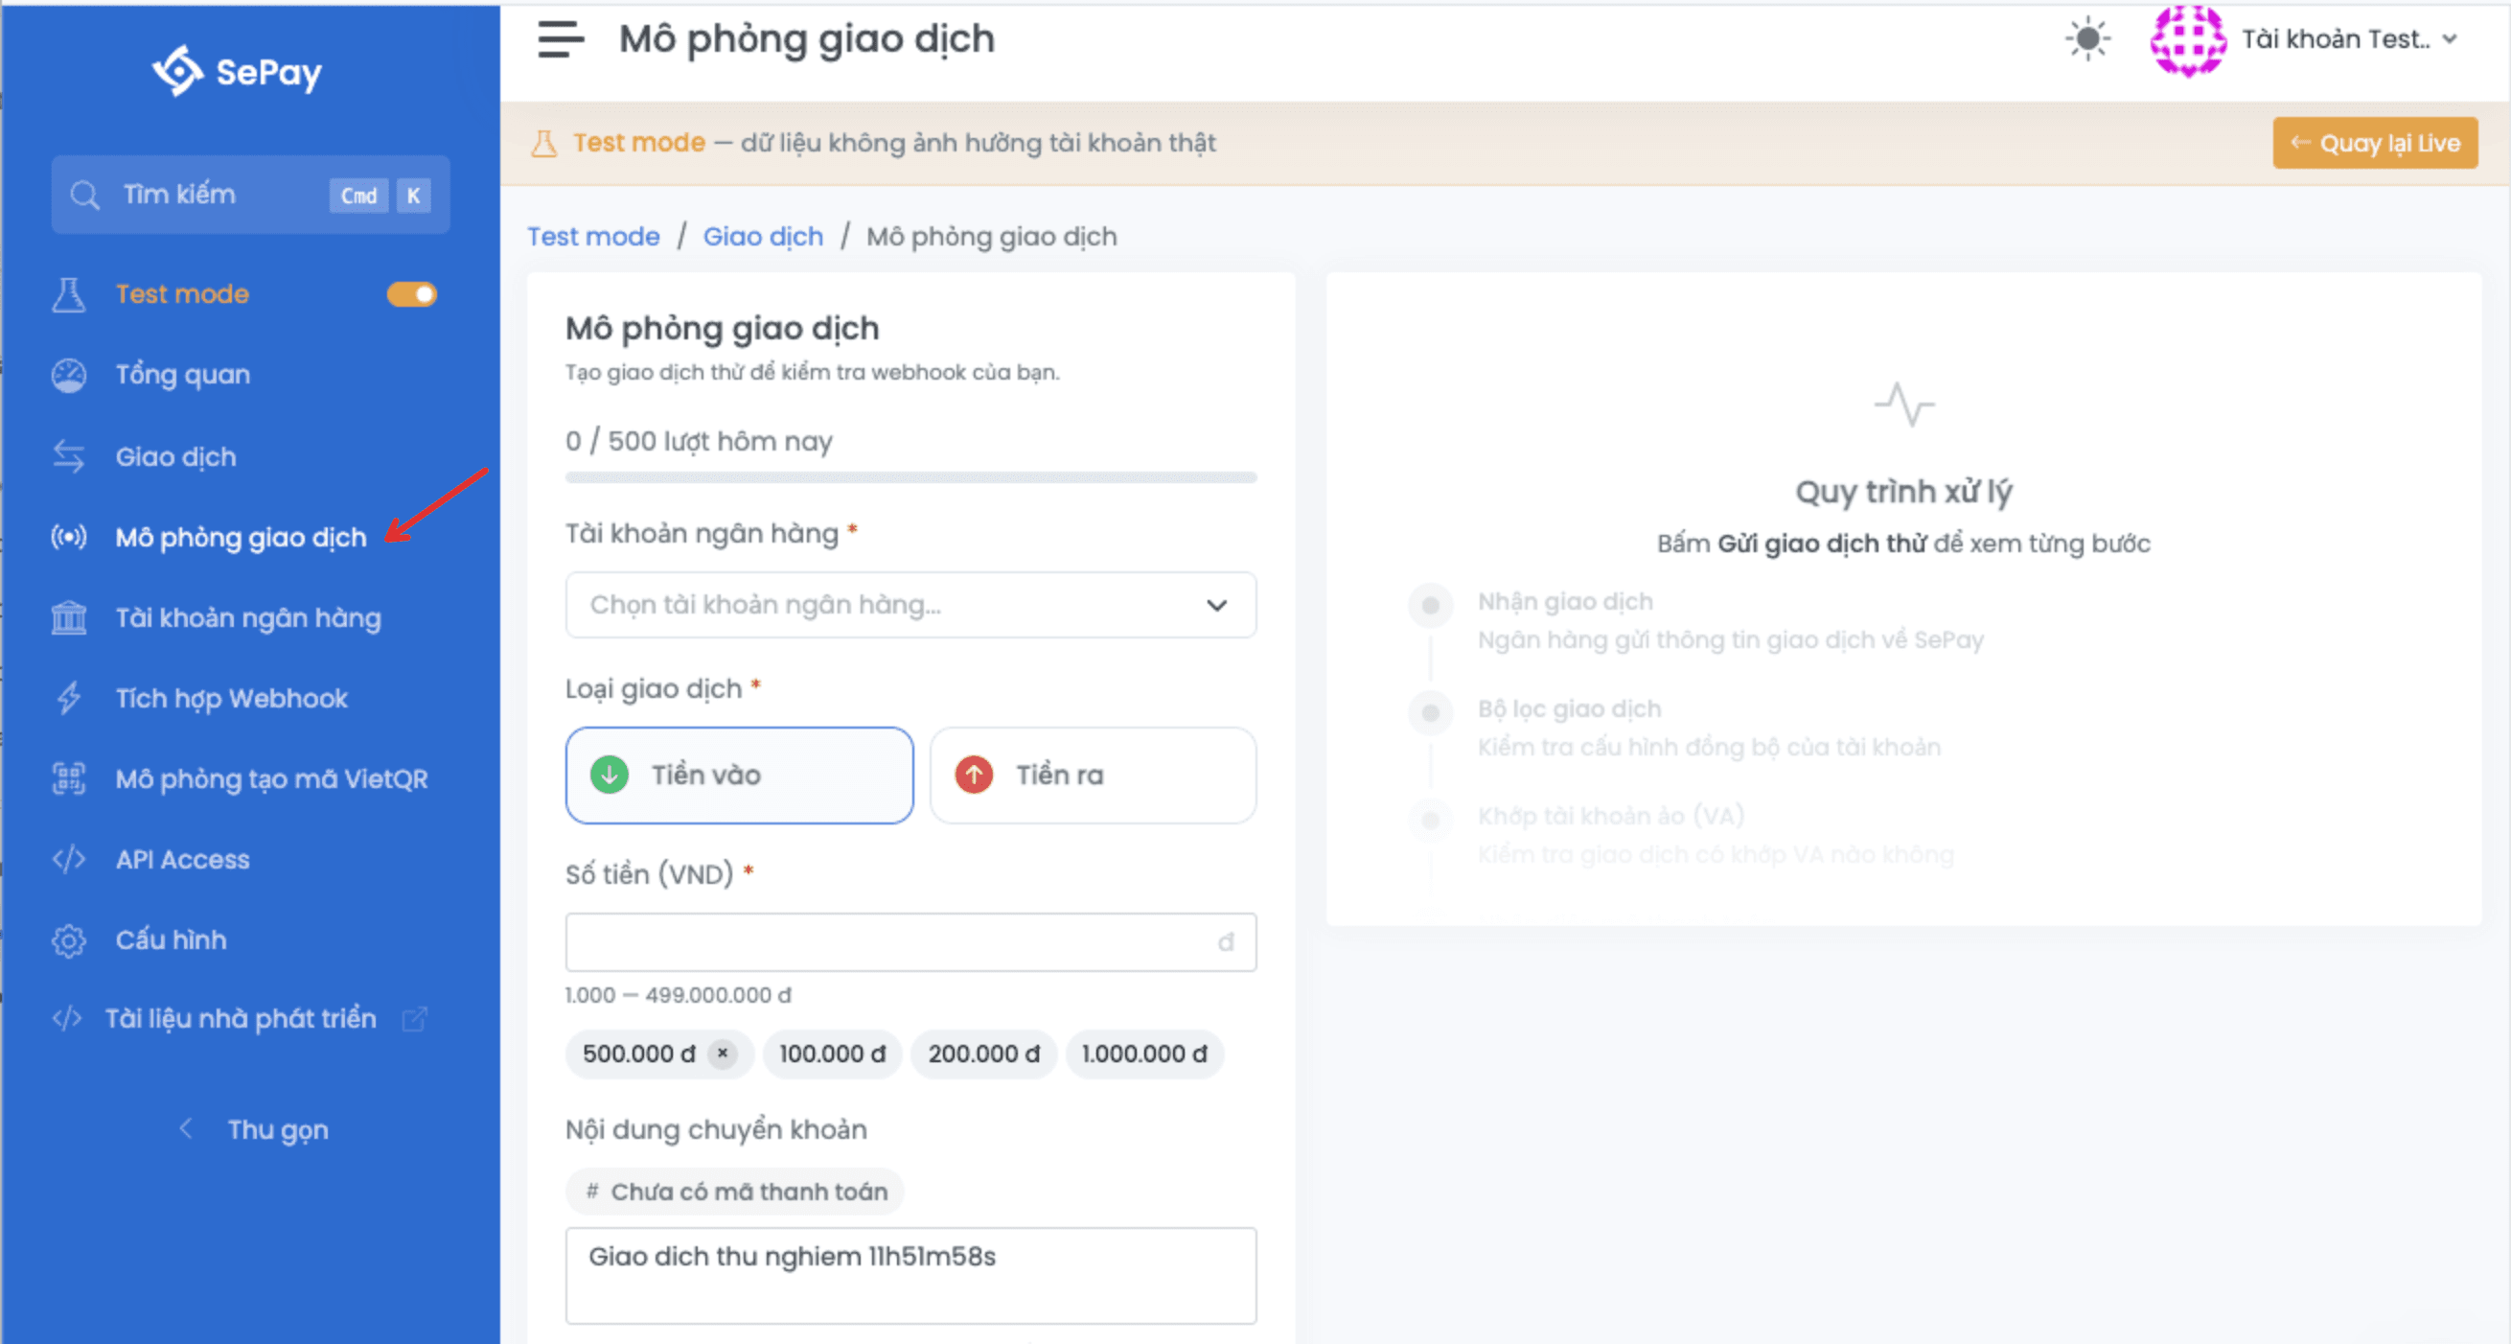The image size is (2511, 1344).
Task: Click the flask icon in Test mode banner
Action: click(x=544, y=144)
